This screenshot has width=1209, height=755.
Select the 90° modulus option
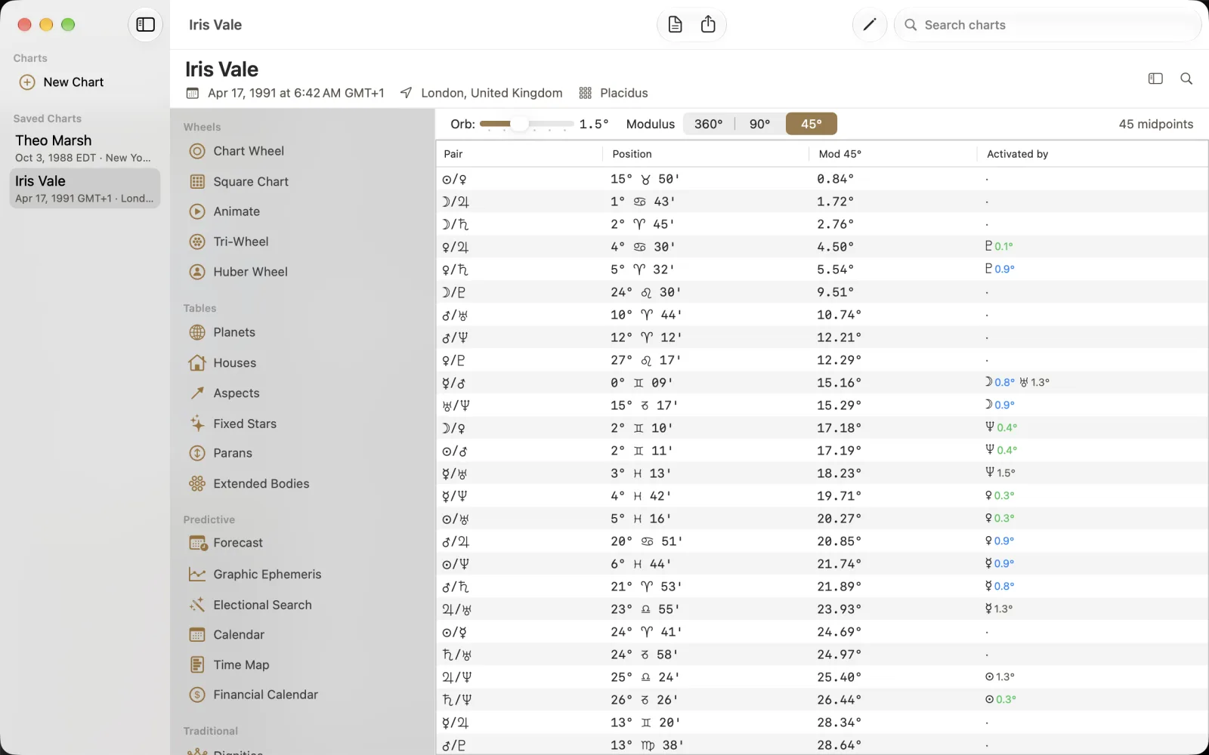point(759,124)
